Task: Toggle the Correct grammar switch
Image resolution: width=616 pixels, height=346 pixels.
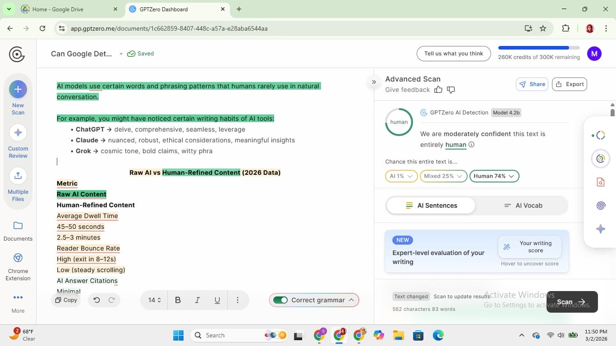Action: pyautogui.click(x=280, y=300)
